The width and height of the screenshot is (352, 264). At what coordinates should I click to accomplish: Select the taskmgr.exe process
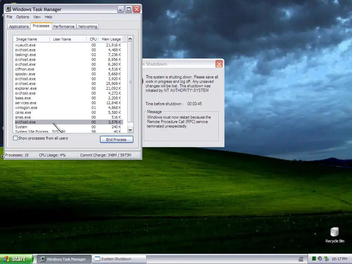[69, 55]
